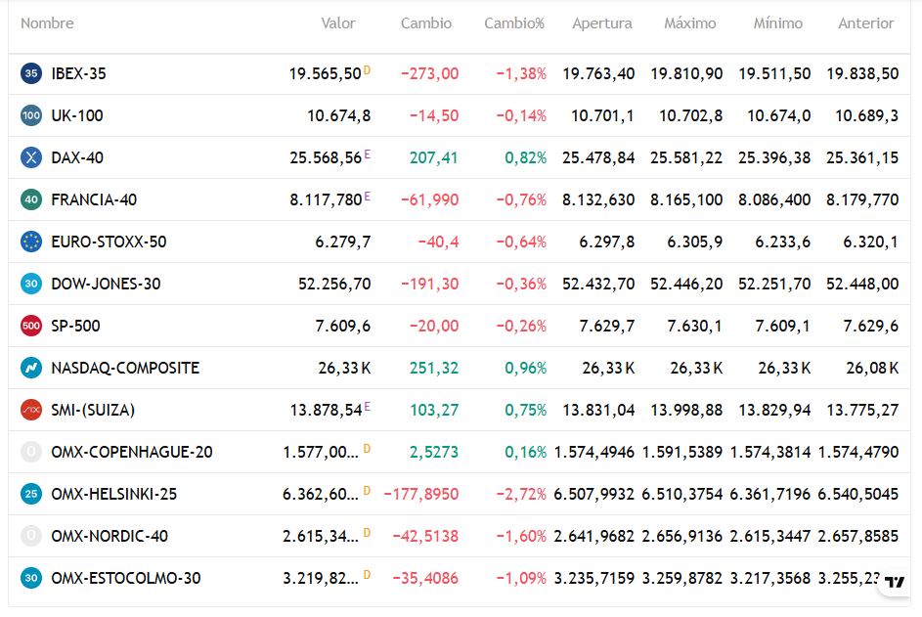Click the Máximo column header
922x617 pixels.
pos(690,22)
